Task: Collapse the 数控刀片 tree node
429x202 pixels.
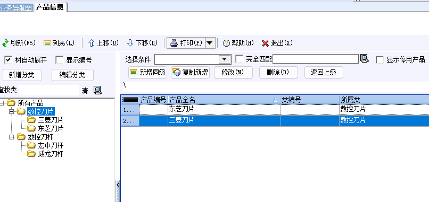Action: pos(11,111)
